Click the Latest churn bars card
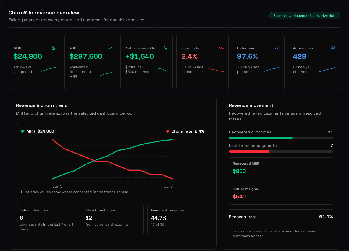 [x=47, y=220]
